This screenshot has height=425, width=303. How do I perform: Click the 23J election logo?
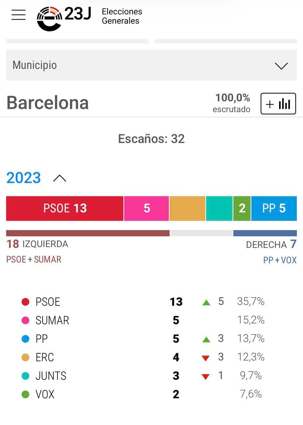tap(64, 17)
